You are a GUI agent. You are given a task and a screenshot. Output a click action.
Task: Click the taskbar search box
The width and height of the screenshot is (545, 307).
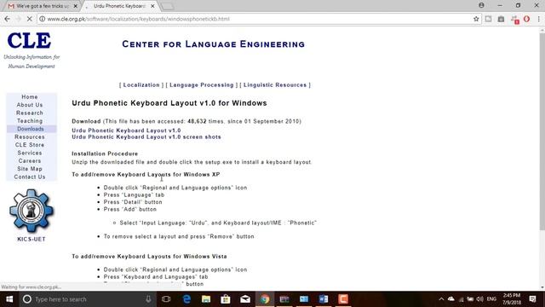[87, 299]
